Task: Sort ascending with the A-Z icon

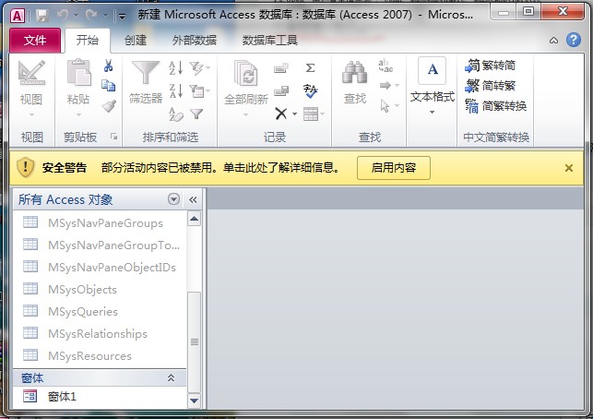Action: (x=176, y=68)
